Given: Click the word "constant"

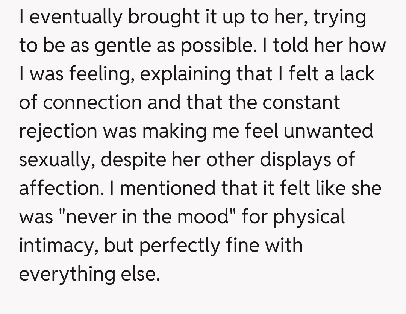Looking at the screenshot, I should click(x=301, y=102).
